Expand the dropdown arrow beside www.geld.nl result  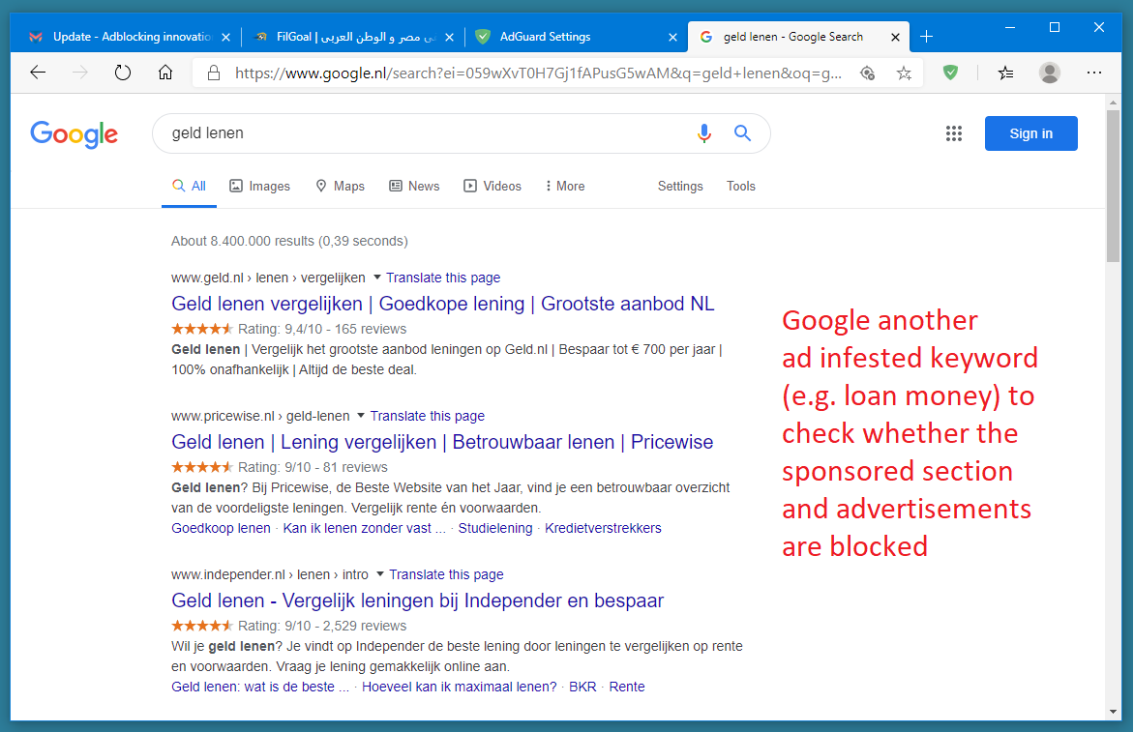click(x=377, y=278)
